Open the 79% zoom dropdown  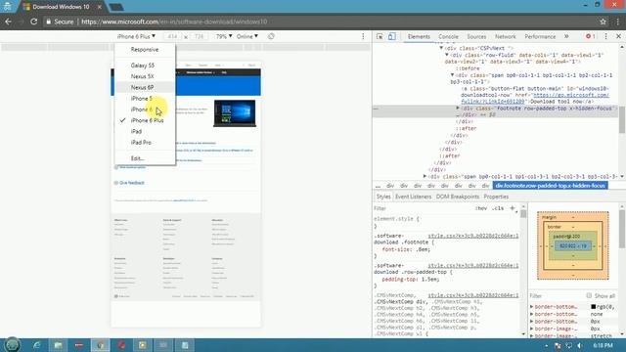point(224,36)
